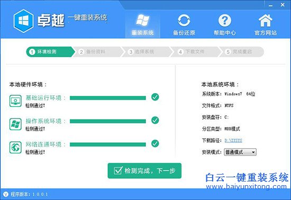Click the 文件格式 NTFS text
The height and width of the screenshot is (200, 291).
click(217, 106)
